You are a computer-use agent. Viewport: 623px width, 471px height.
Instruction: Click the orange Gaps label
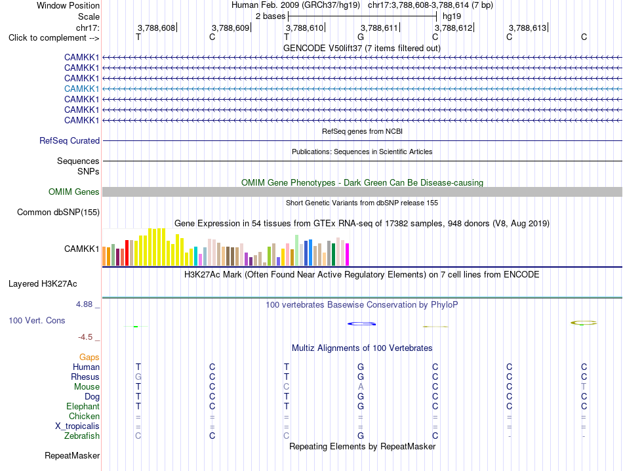(x=89, y=358)
